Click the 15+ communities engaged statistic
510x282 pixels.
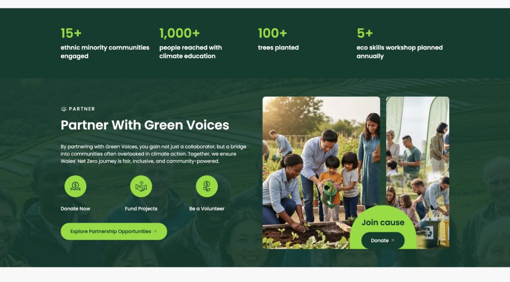click(x=105, y=43)
